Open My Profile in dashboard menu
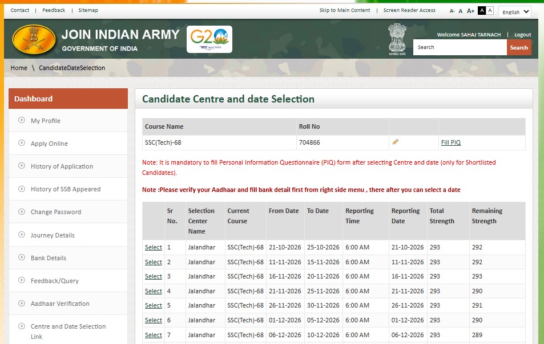Image resolution: width=544 pixels, height=344 pixels. [x=46, y=121]
